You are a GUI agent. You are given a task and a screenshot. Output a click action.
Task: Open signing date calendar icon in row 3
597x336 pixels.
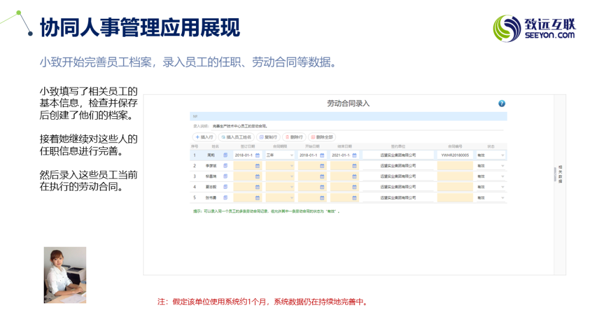click(x=257, y=176)
